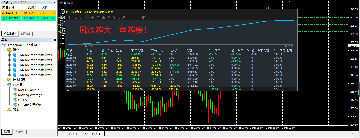Expand the TMGM.TradeMax-Live4 node
Viewport: 360px width, 138px height.
(x=10, y=55)
